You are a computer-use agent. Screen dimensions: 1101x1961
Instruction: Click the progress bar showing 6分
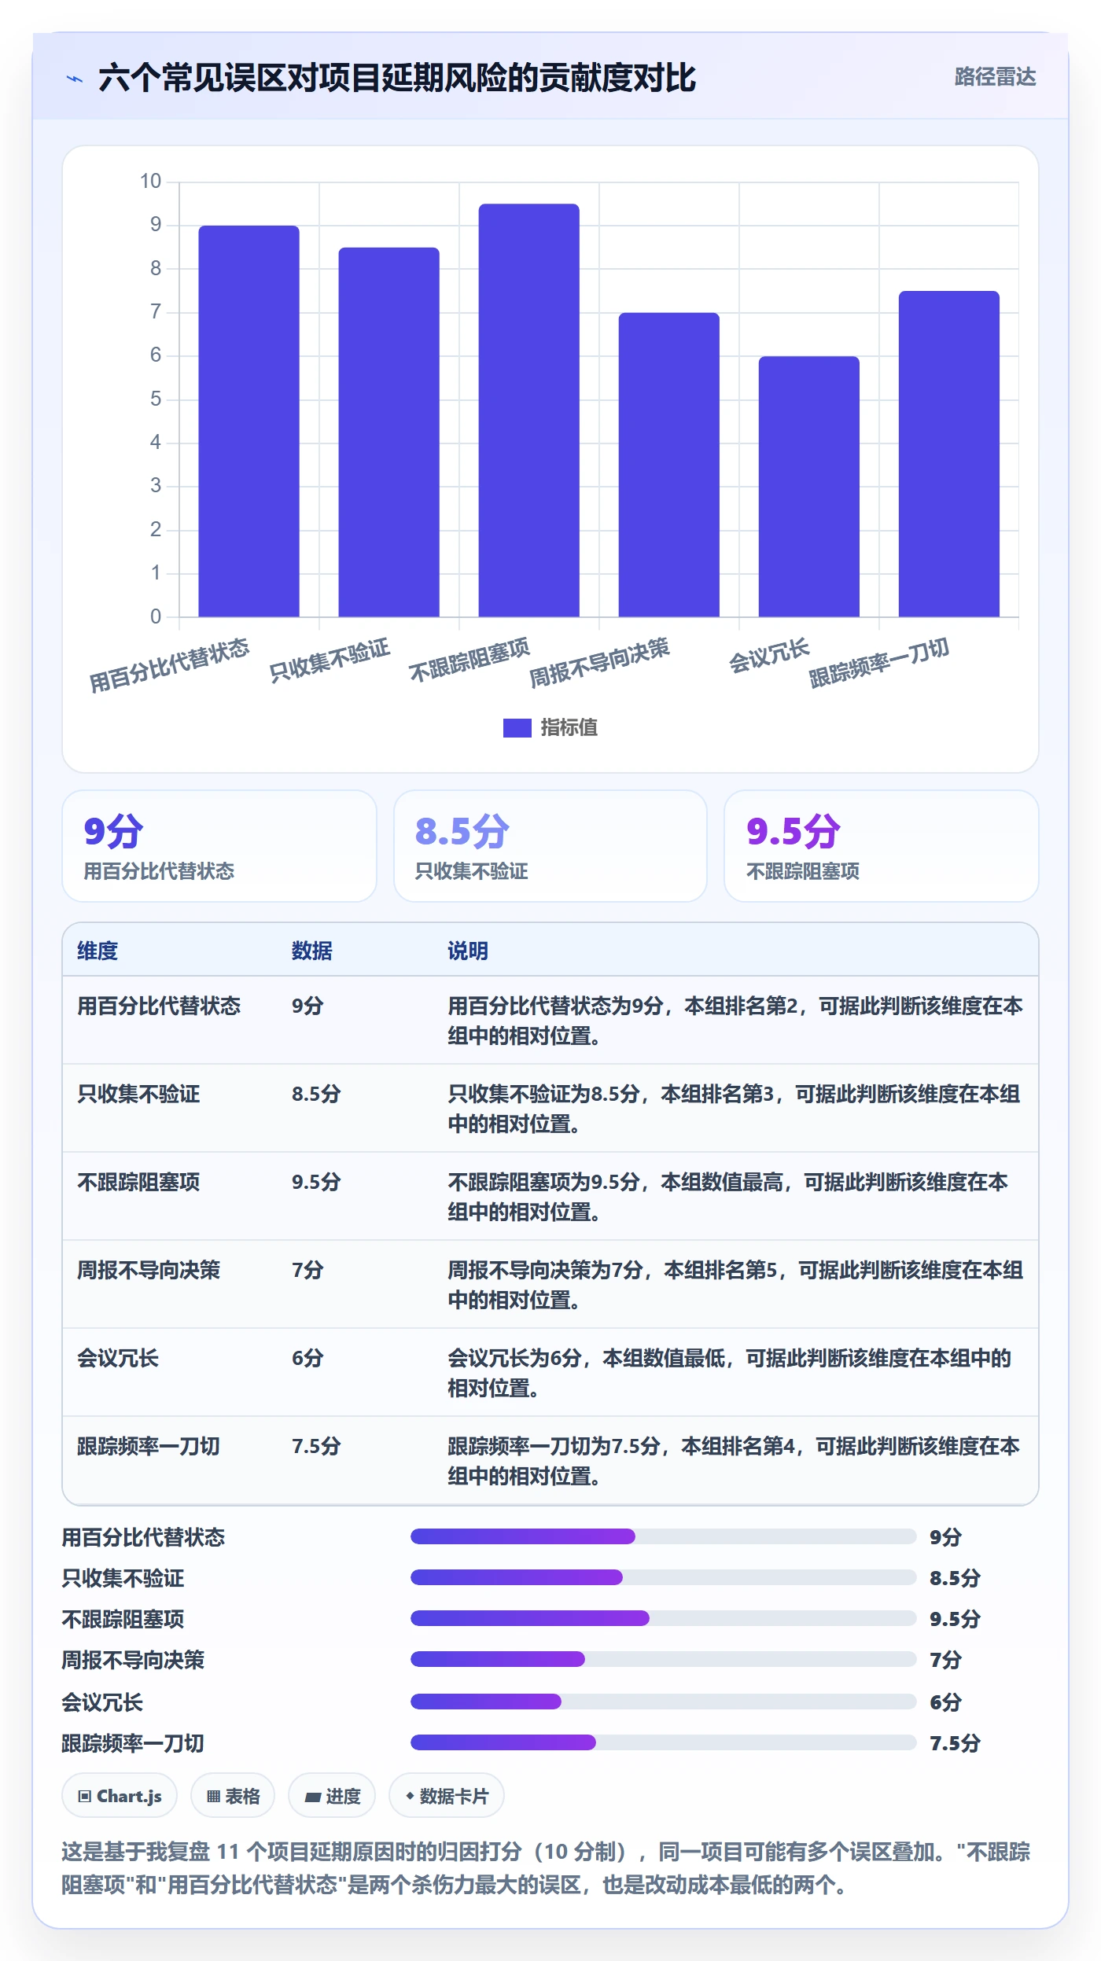click(x=663, y=1702)
